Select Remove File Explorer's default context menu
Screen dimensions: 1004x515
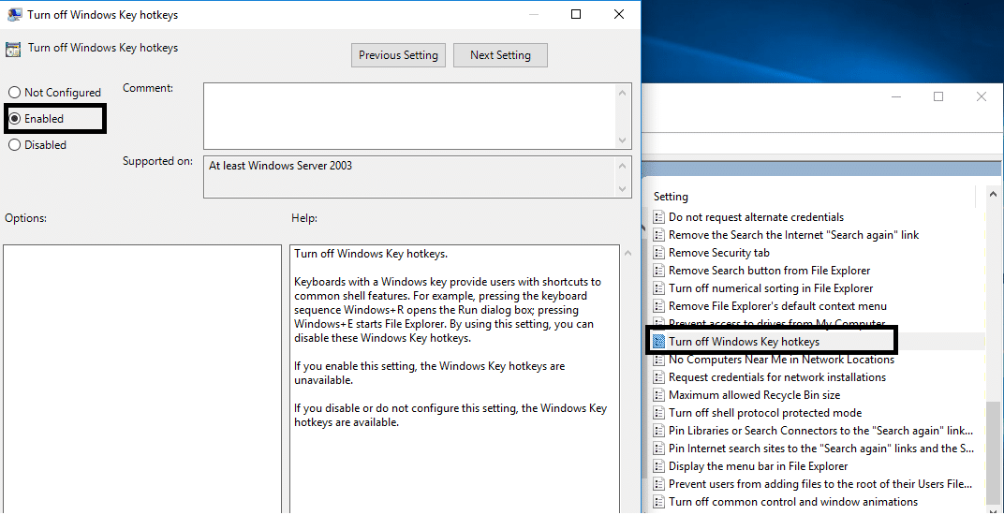(x=776, y=306)
